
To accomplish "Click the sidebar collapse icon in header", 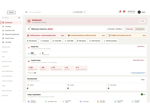I will (26, 12).
